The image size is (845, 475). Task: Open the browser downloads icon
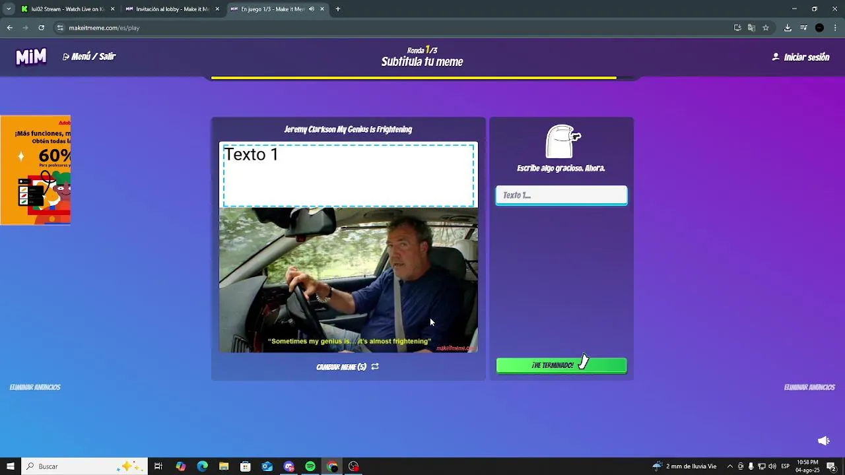(788, 28)
